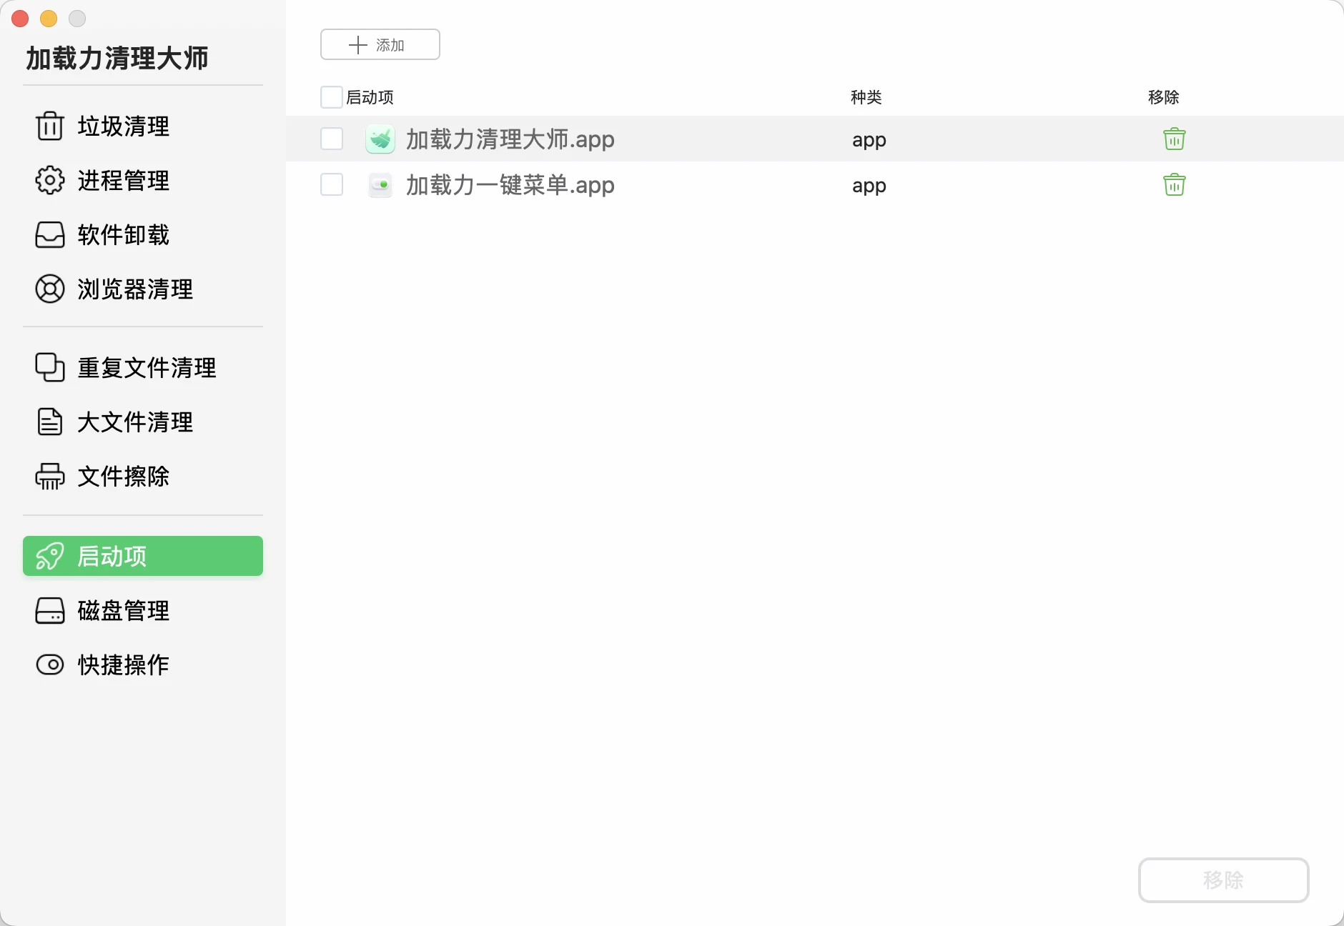Click the 添加 button to add items
This screenshot has height=926, width=1344.
point(380,44)
